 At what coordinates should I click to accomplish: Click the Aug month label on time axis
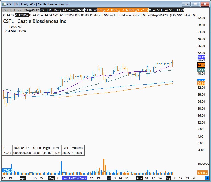pyautogui.click(x=139, y=178)
